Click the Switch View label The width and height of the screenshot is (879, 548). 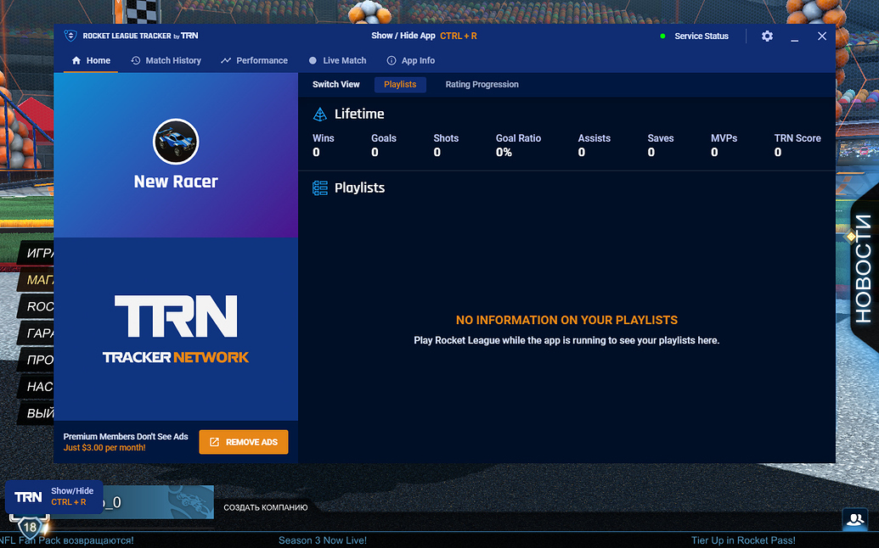click(335, 85)
